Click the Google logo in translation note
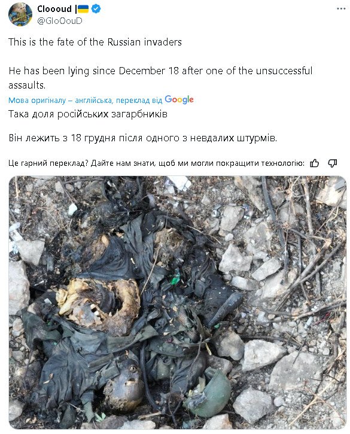 [x=179, y=99]
